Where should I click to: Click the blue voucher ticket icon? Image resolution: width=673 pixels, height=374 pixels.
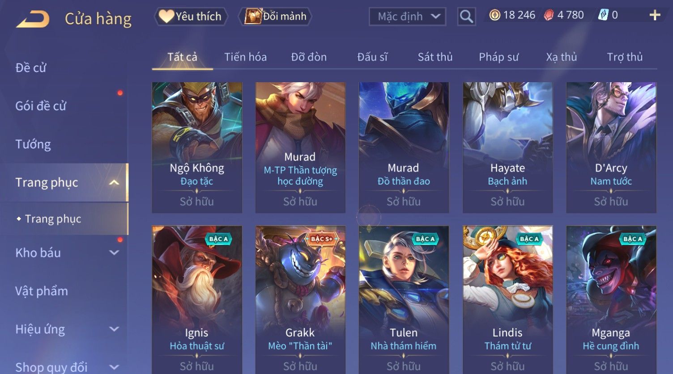pyautogui.click(x=603, y=15)
